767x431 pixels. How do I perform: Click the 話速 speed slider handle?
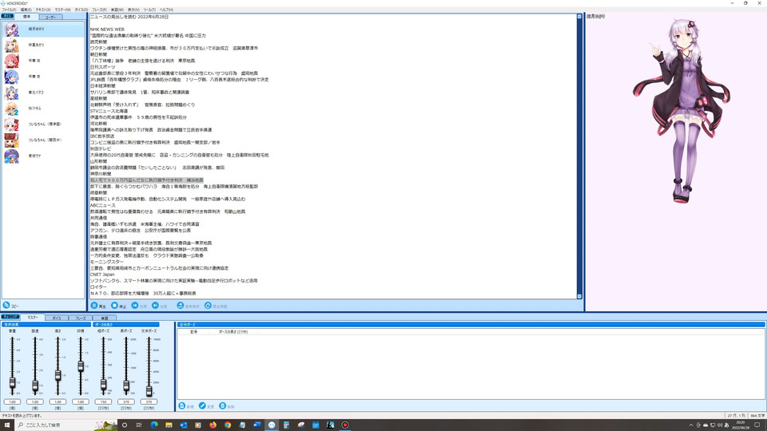click(x=34, y=386)
